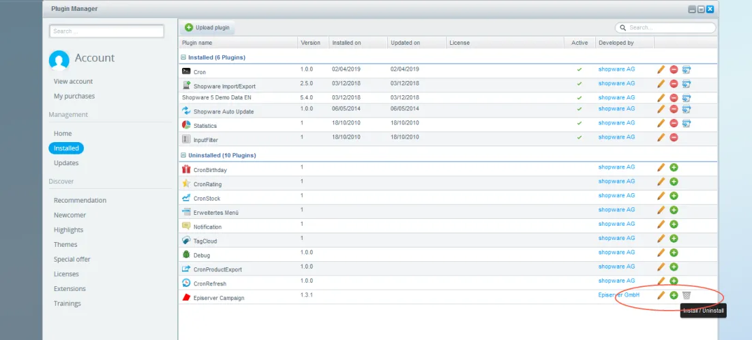Viewport: 752px width, 340px height.
Task: Install the Episerver Campaign plugin
Action: [x=674, y=296]
